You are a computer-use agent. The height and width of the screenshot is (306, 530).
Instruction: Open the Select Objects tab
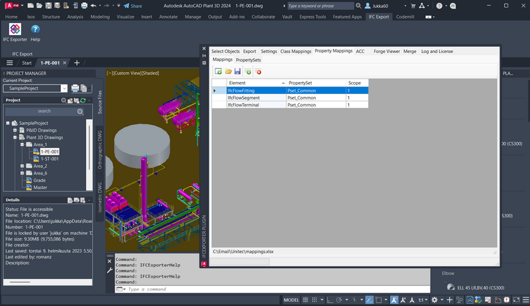(x=225, y=52)
